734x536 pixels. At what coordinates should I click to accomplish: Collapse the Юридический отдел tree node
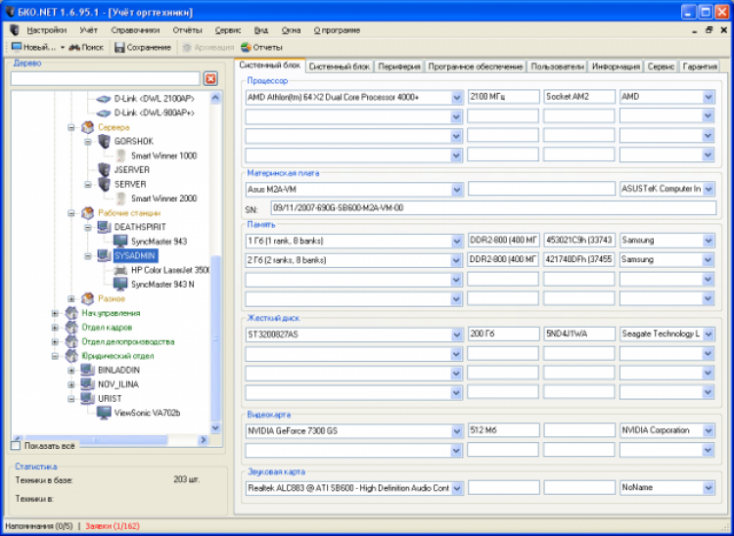[55, 356]
